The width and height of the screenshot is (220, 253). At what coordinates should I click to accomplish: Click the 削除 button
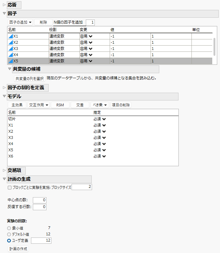tap(43, 22)
